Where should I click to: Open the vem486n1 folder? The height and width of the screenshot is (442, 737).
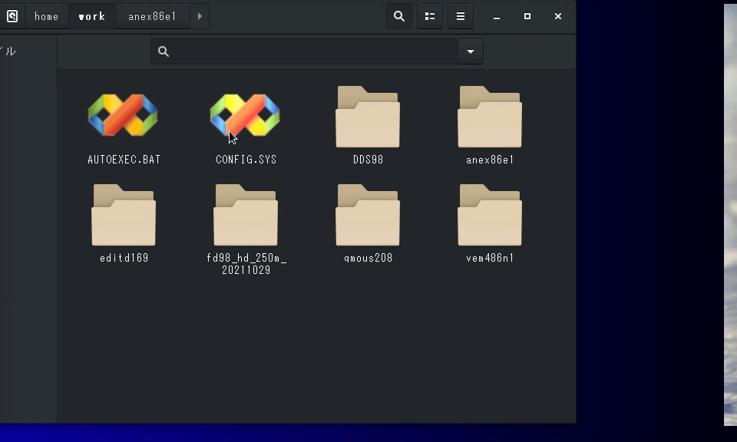click(490, 215)
